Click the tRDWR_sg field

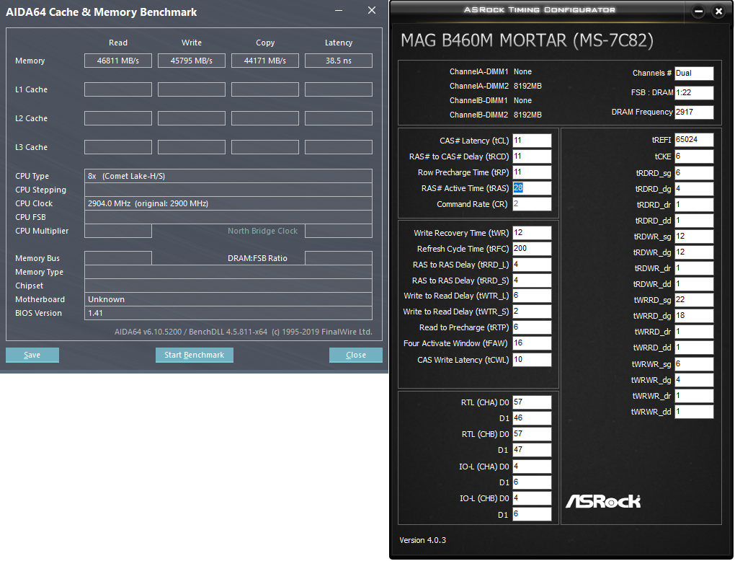tap(694, 237)
